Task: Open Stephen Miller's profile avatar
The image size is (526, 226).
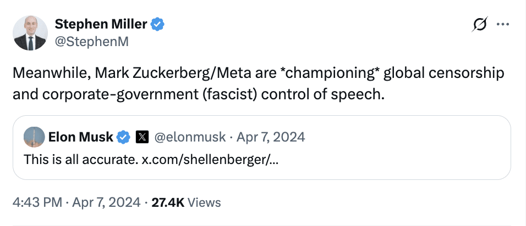Action: [x=30, y=33]
